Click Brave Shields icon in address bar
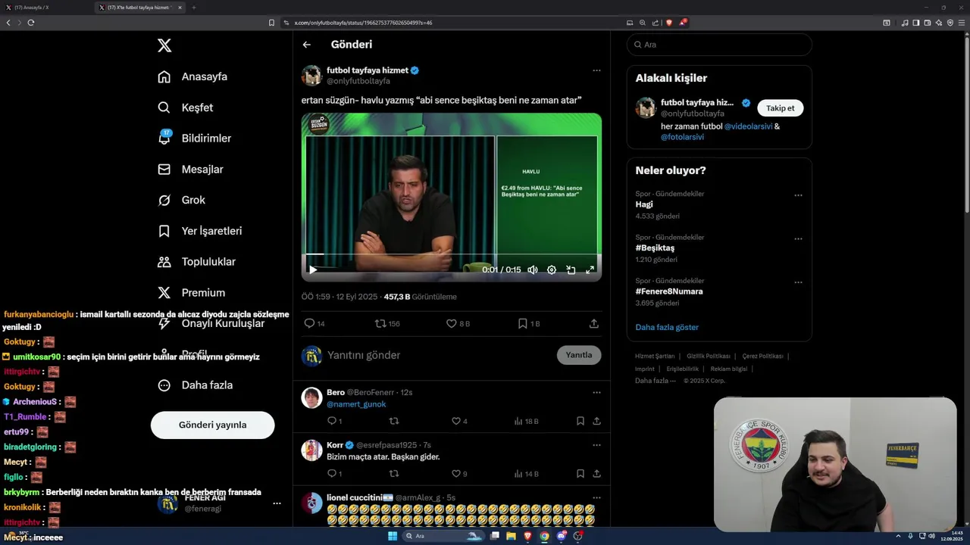This screenshot has width=970, height=545. click(669, 23)
